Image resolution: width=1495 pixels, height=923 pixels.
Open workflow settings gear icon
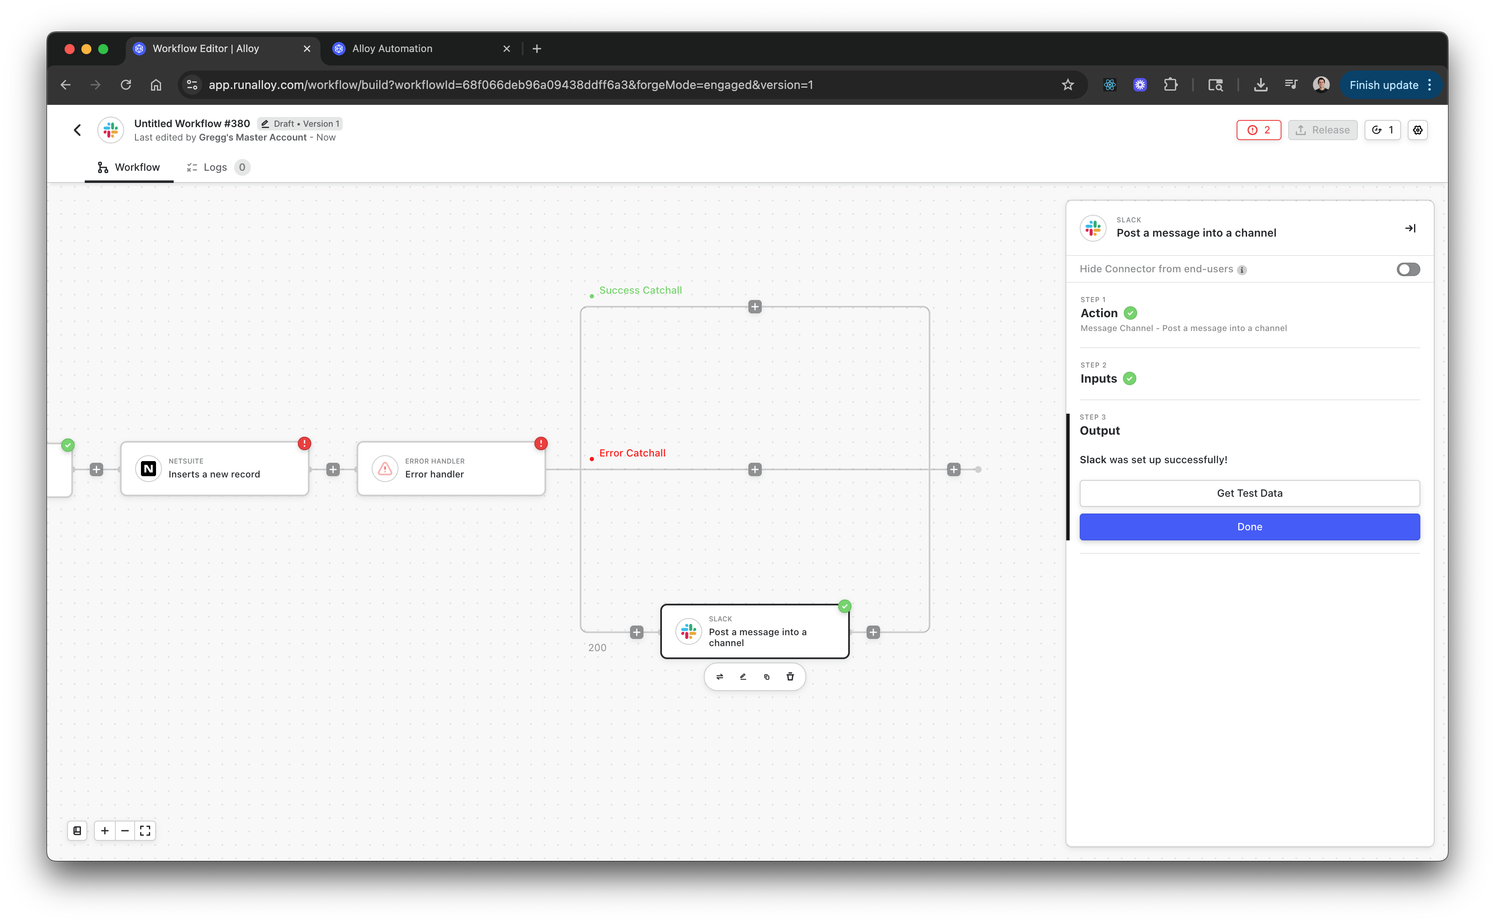point(1417,130)
